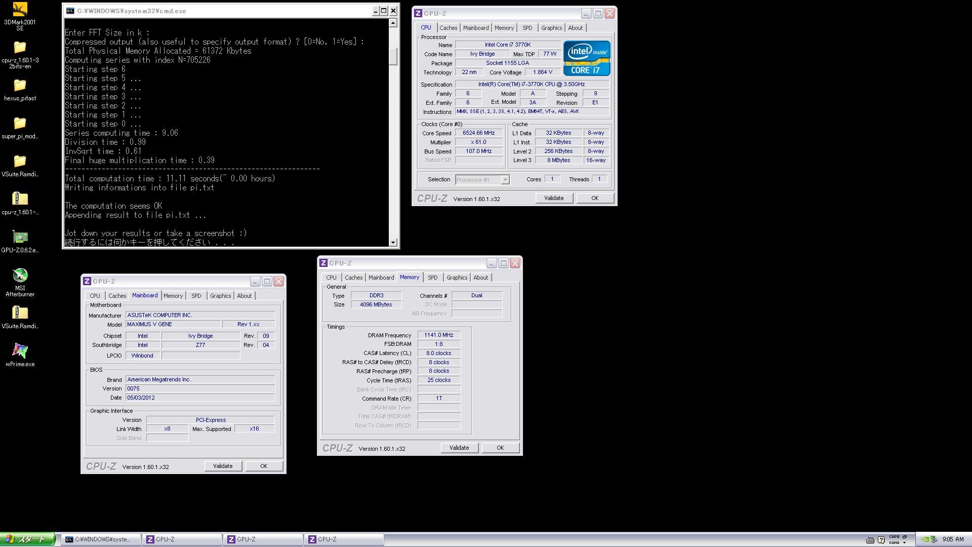Click the Core Voltage 1.864 V value

coord(543,72)
